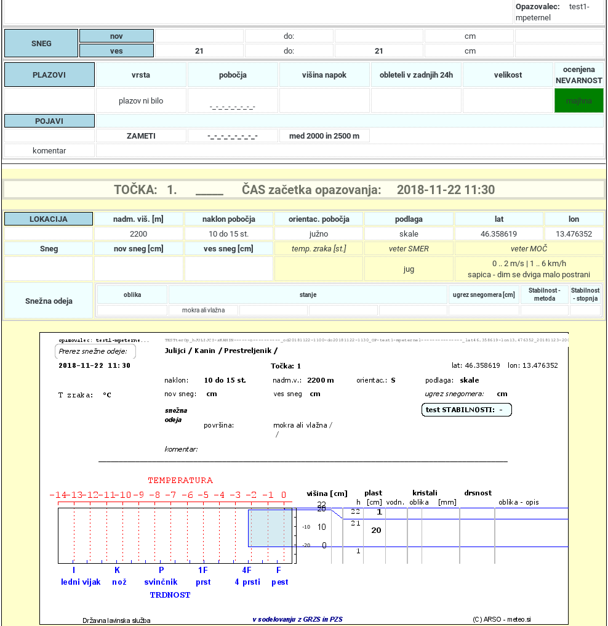The width and height of the screenshot is (608, 626).
Task: Select the 'orientac. pobočja' column header
Action: 319,219
